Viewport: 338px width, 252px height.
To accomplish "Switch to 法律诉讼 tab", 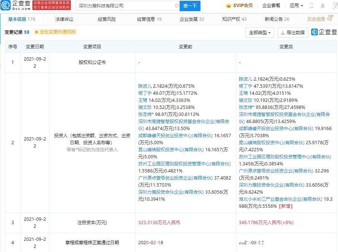I will (x=64, y=19).
